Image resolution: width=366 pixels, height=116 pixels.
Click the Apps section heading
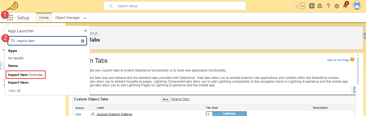12,50
